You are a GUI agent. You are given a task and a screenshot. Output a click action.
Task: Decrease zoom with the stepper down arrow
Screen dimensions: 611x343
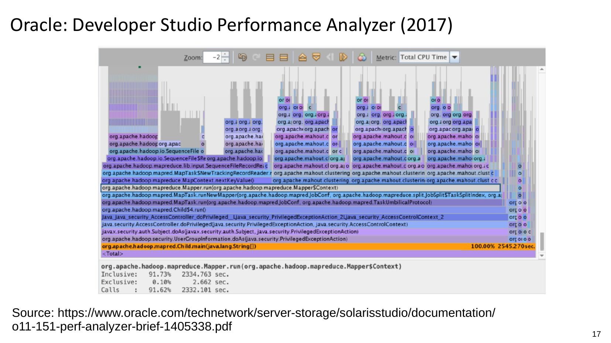click(225, 60)
